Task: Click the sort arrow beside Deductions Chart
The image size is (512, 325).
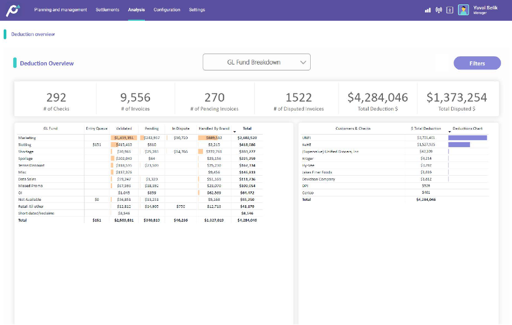Action: (450, 132)
